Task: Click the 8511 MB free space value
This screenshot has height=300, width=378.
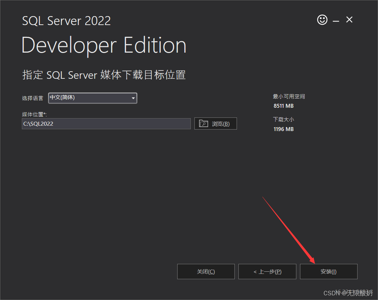Action: coord(283,106)
